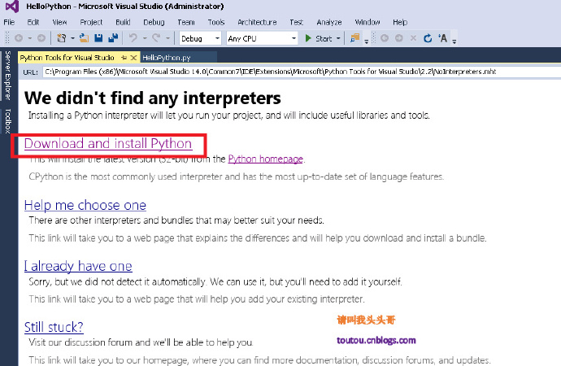This screenshot has width=561, height=366.
Task: Click the Undo arrow icon
Action: click(x=134, y=38)
